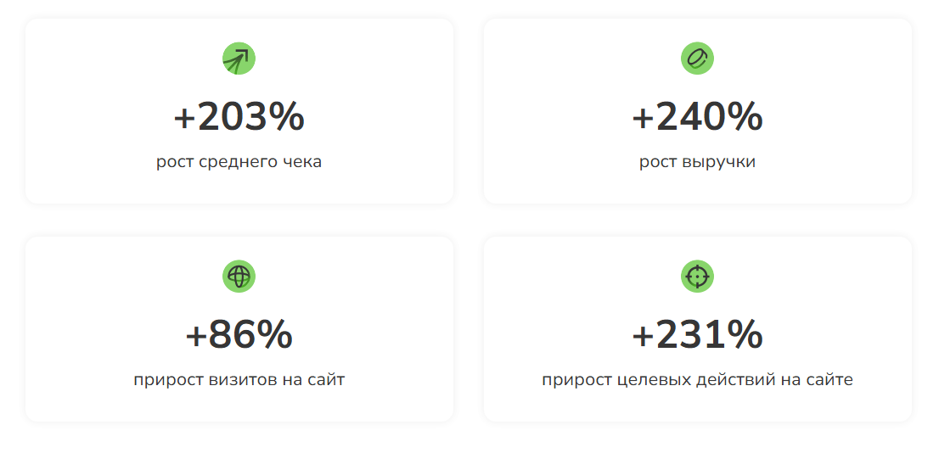The width and height of the screenshot is (939, 453).
Task: Click the +203% figure
Action: pos(239,117)
